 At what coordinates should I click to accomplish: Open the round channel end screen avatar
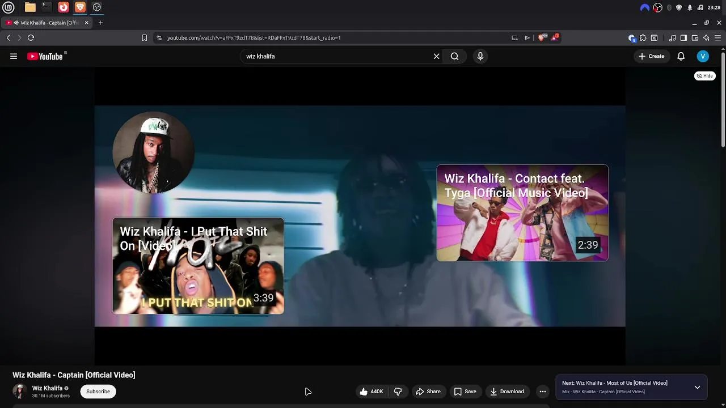click(x=153, y=152)
